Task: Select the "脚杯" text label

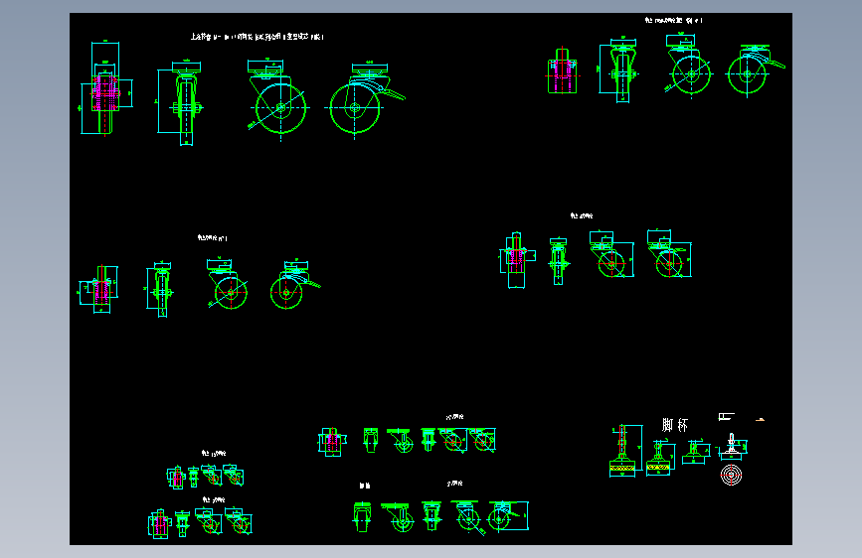Action: 674,425
